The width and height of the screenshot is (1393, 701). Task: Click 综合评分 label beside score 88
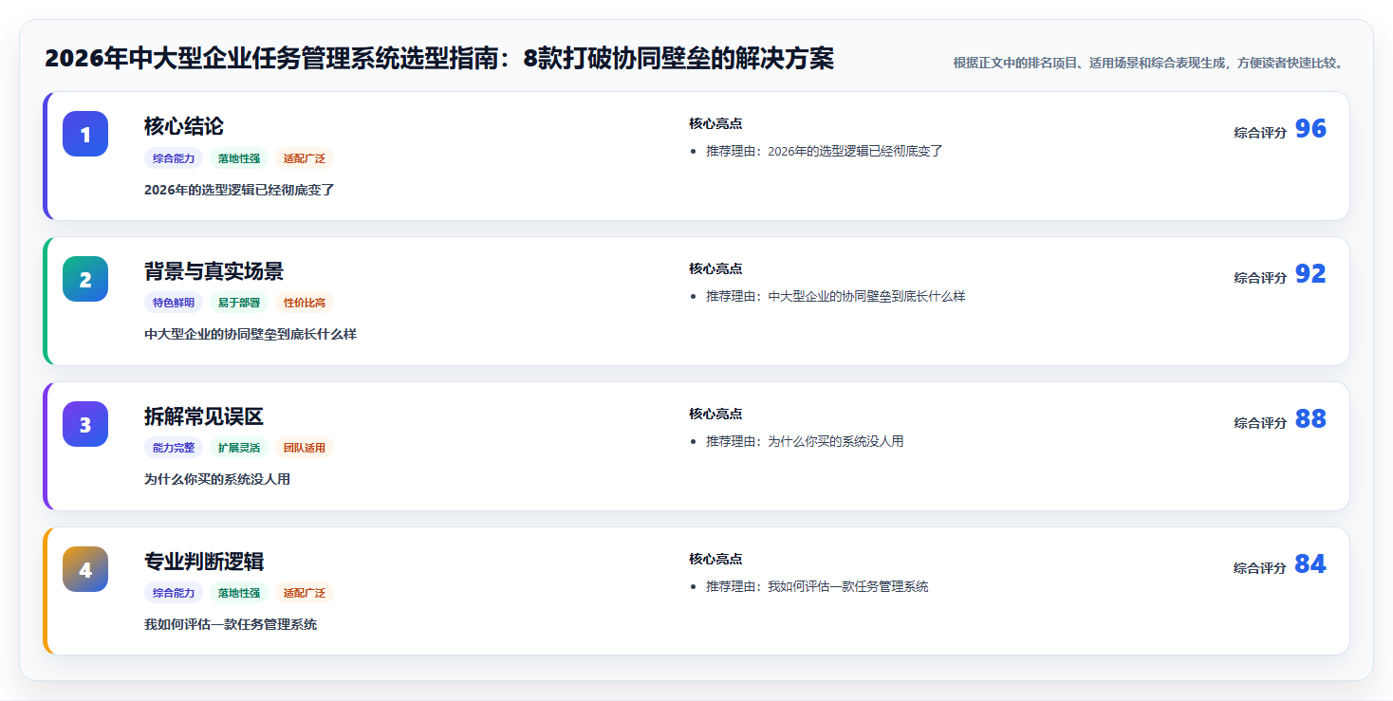click(x=1260, y=423)
